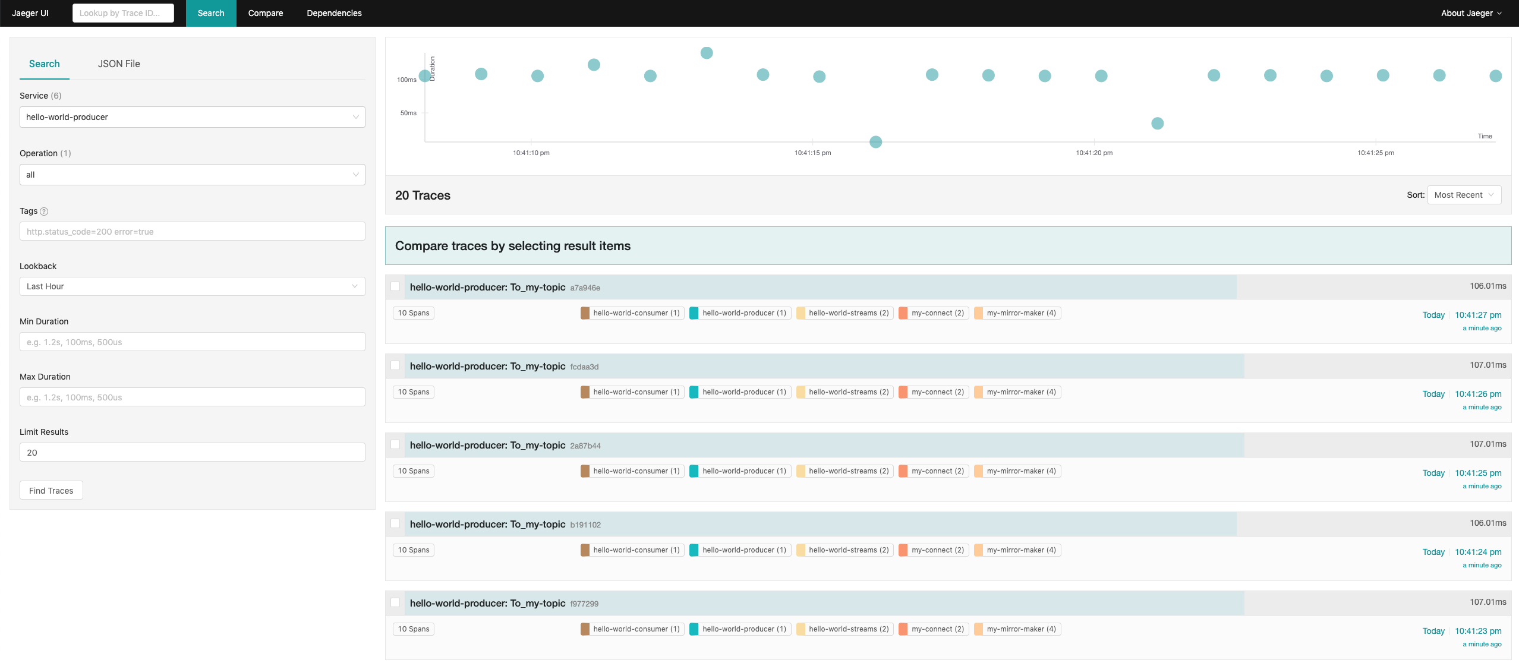Open trace a7a946e title link
The height and width of the screenshot is (663, 1519).
[x=487, y=287]
